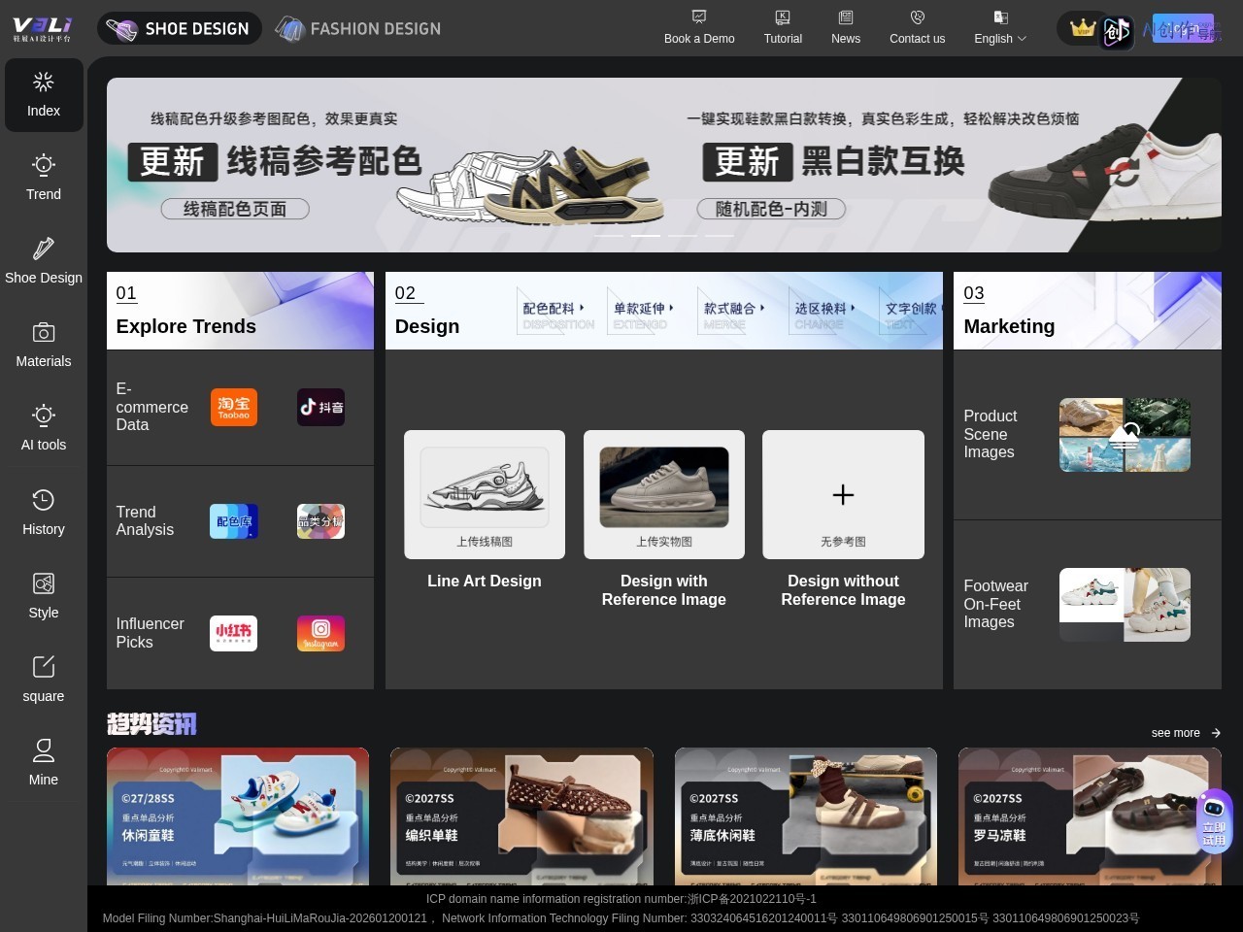
Task: Open the Footwear On-Feet Images thumbnail
Action: pos(1125,605)
